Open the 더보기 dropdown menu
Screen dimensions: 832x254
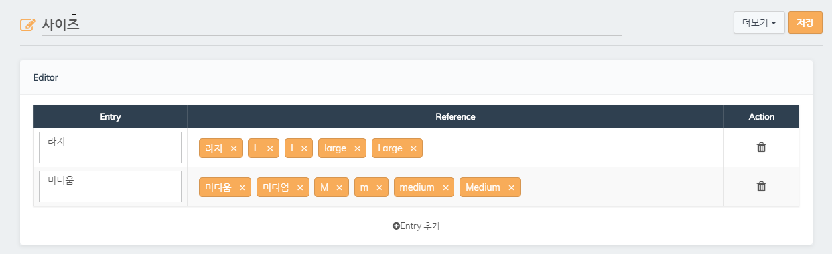(759, 22)
